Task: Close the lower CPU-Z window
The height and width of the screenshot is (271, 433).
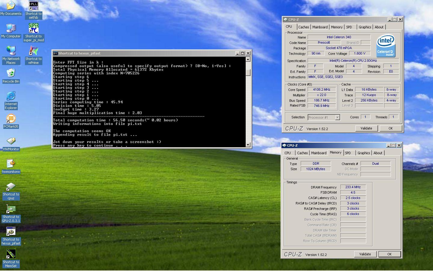Action: coord(399,145)
